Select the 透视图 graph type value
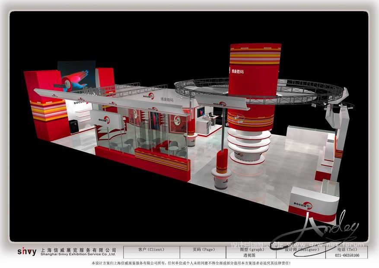This screenshot has width=379, height=268. [x=249, y=255]
